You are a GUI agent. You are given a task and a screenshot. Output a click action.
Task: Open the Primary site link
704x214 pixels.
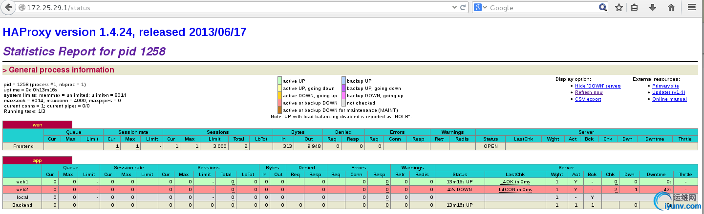[665, 86]
